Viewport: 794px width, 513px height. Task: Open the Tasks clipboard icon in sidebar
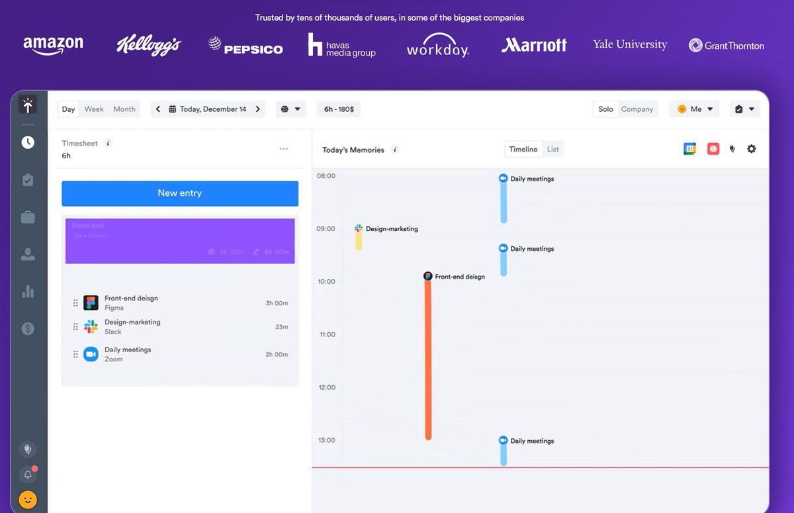[x=27, y=179]
